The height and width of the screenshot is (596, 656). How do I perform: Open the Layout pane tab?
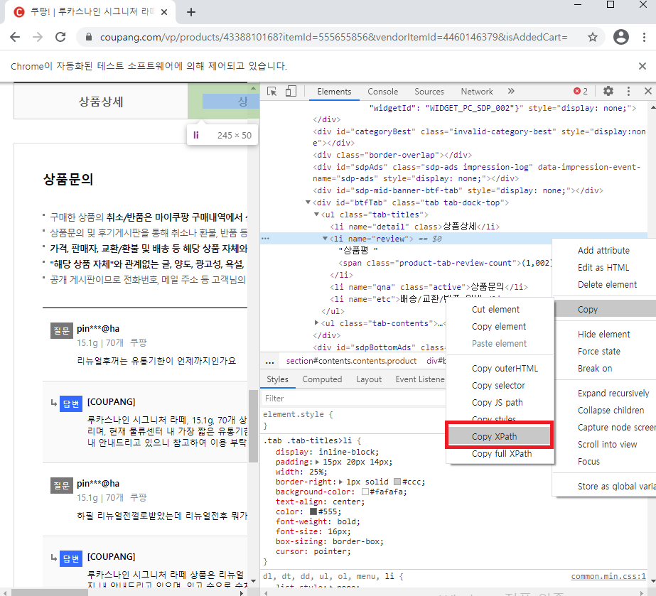369,379
